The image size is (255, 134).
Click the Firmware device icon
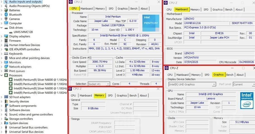(6, 40)
